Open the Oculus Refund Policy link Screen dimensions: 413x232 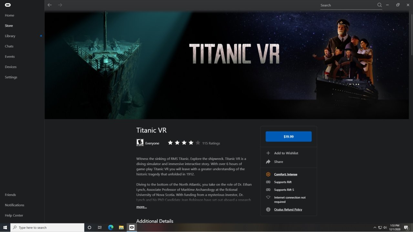[288, 209]
